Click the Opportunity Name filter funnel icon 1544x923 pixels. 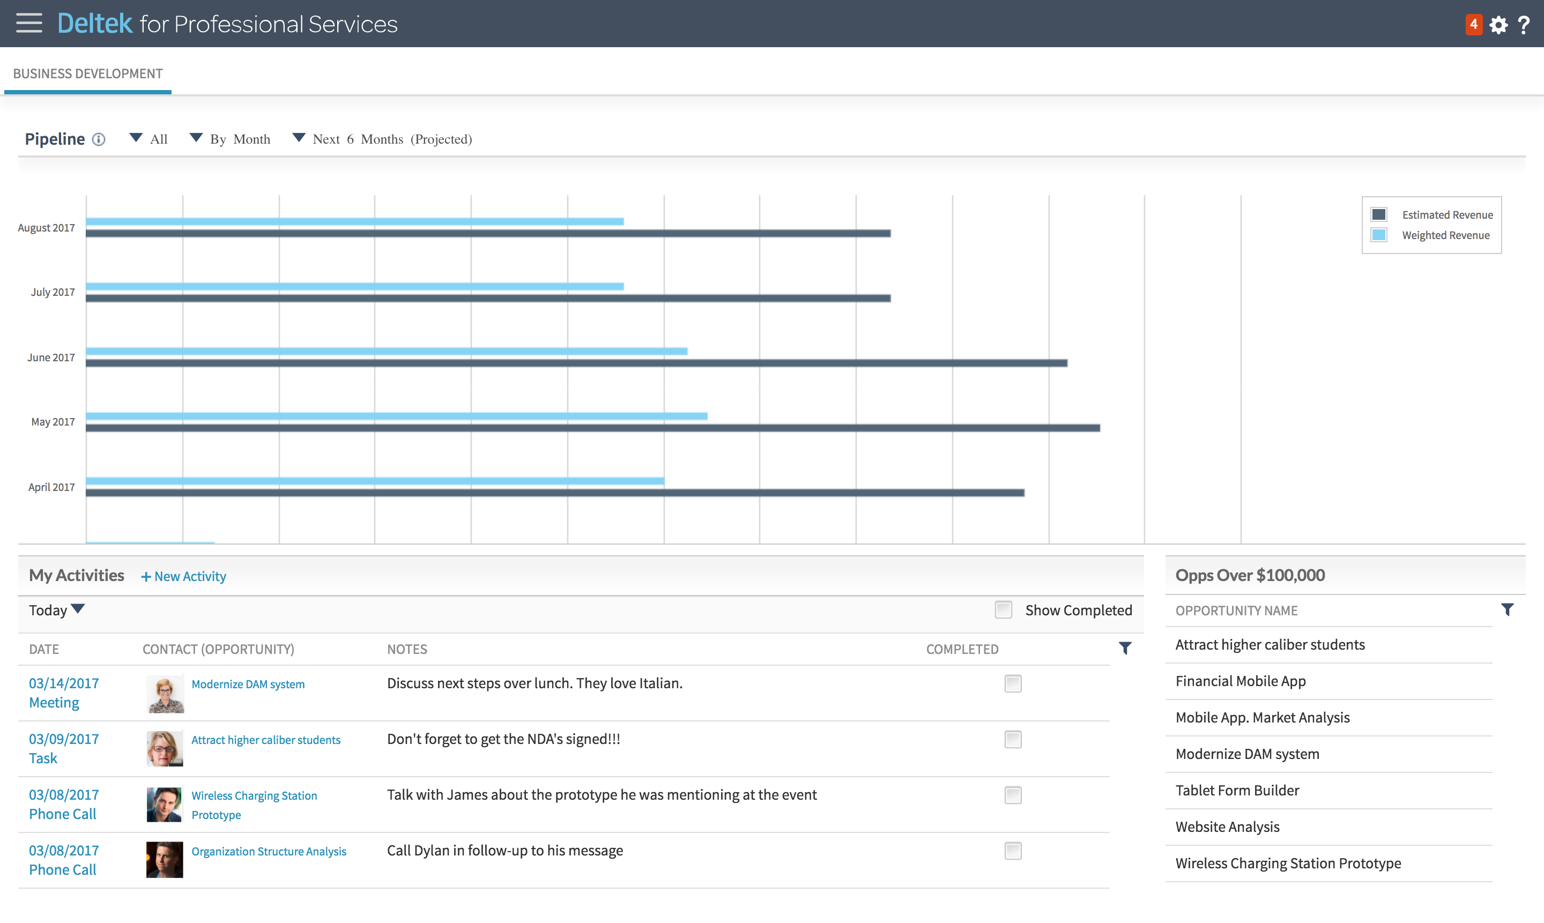[1506, 609]
